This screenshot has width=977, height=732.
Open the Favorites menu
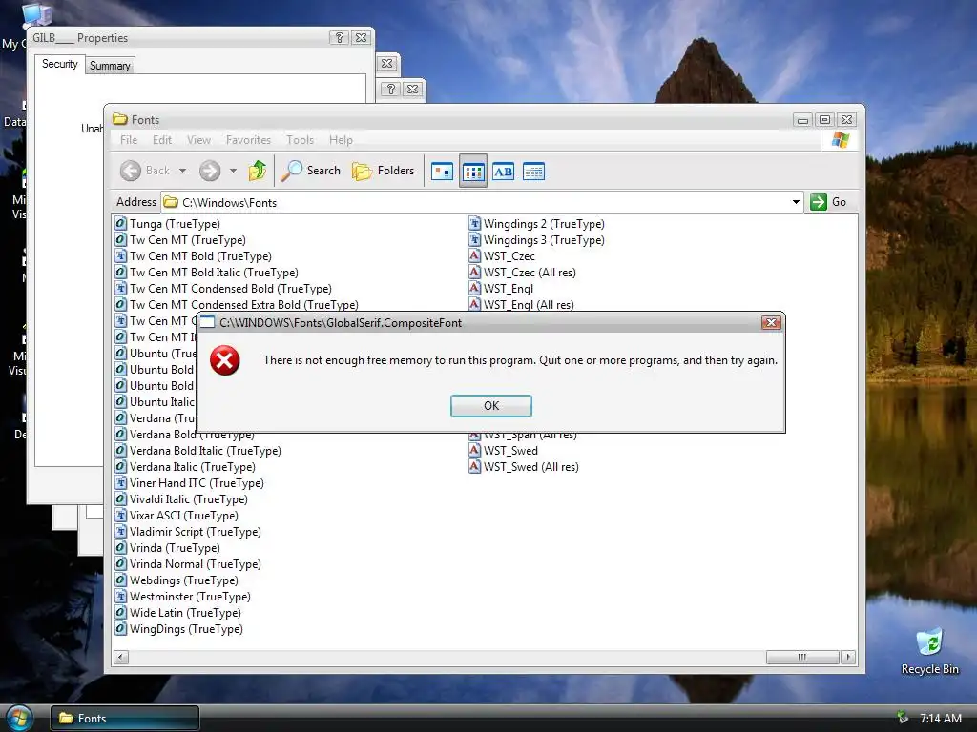pos(248,140)
